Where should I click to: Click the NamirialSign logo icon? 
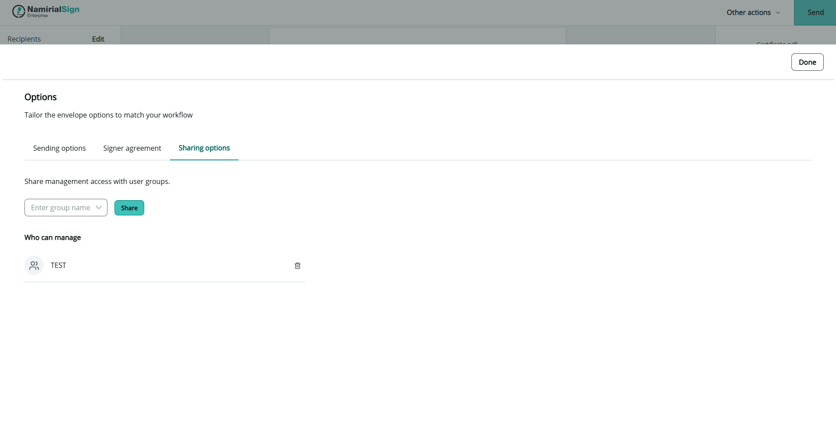point(18,11)
